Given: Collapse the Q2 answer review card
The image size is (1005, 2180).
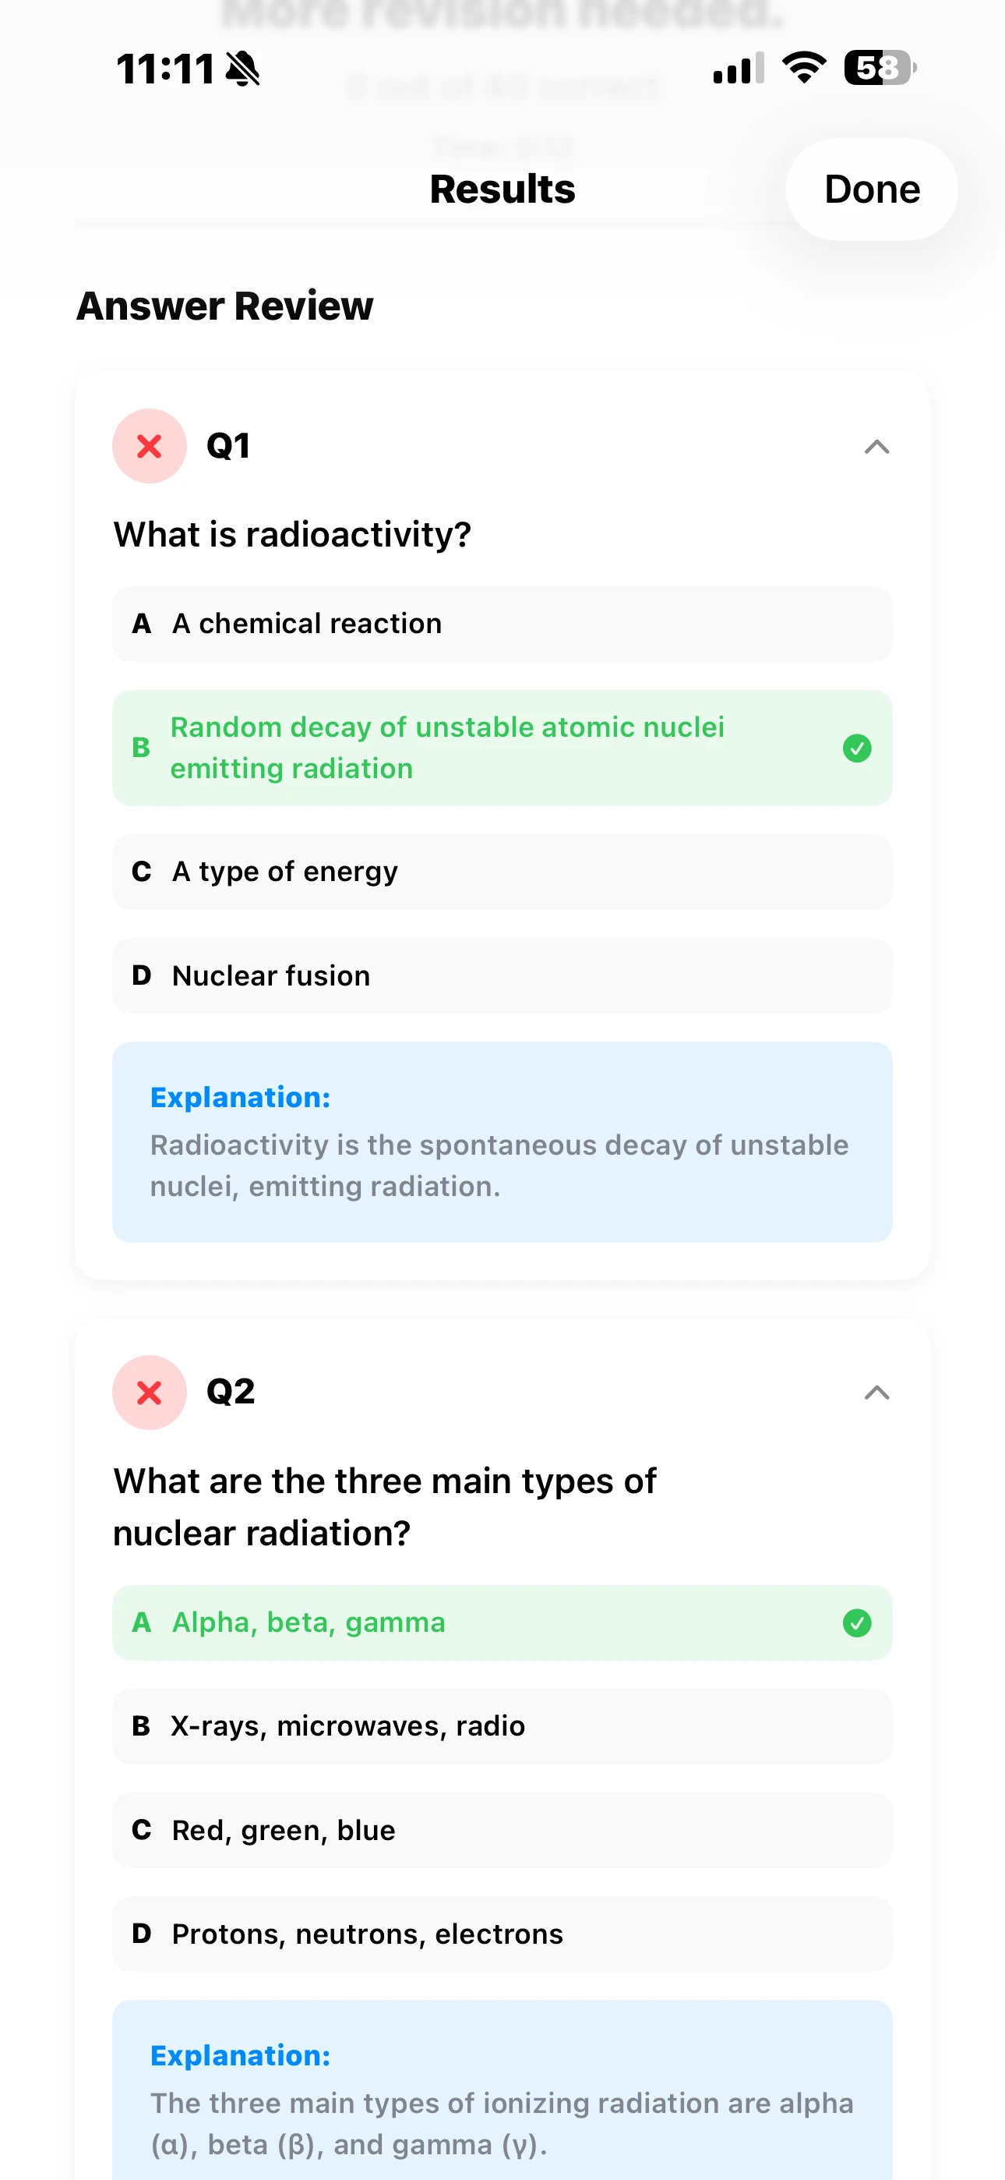Looking at the screenshot, I should click(x=877, y=1393).
